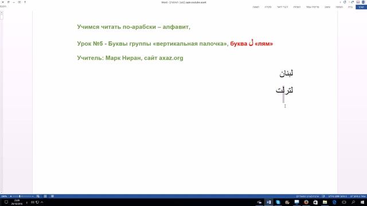
Task: Click the zoom in plus button
Action: pos(11,196)
